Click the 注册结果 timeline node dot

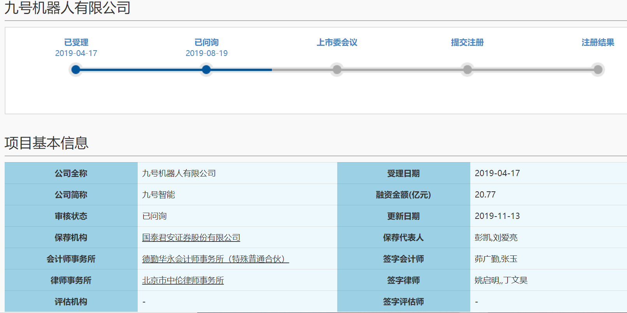coord(598,70)
